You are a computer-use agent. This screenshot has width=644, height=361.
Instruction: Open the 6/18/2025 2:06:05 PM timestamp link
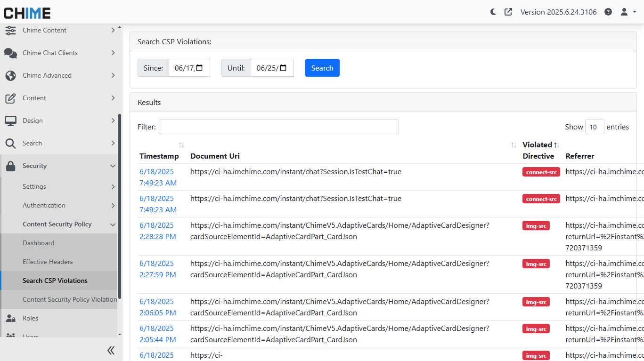click(158, 307)
